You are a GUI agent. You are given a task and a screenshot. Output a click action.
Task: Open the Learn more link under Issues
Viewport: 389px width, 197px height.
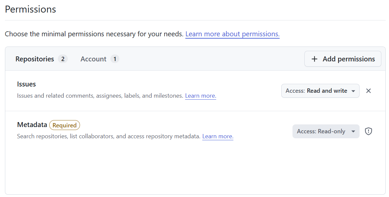coord(201,96)
